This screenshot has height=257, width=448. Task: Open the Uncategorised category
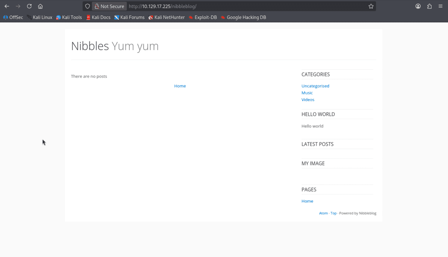tap(315, 86)
